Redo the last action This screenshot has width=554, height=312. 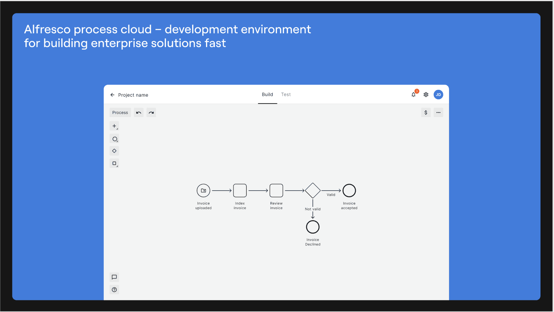151,112
